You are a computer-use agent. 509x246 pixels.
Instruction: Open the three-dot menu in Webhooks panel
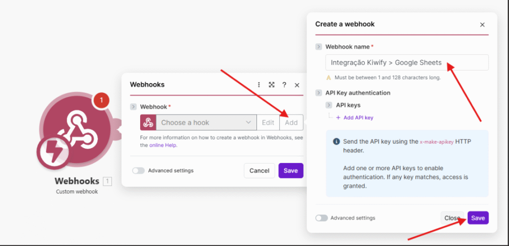(x=259, y=85)
